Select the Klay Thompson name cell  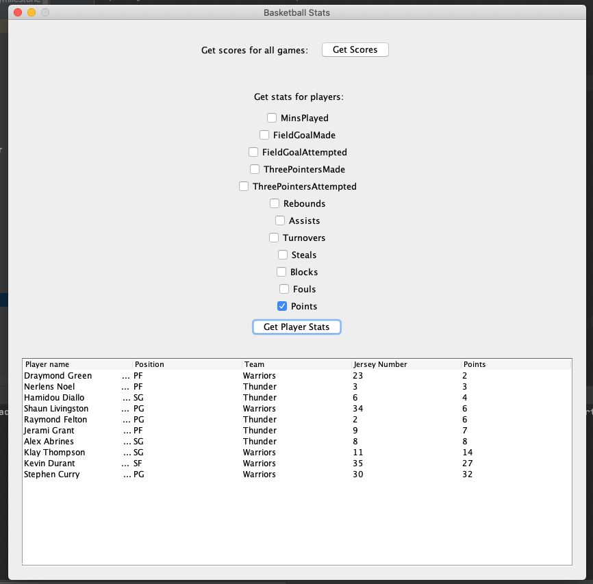point(77,453)
